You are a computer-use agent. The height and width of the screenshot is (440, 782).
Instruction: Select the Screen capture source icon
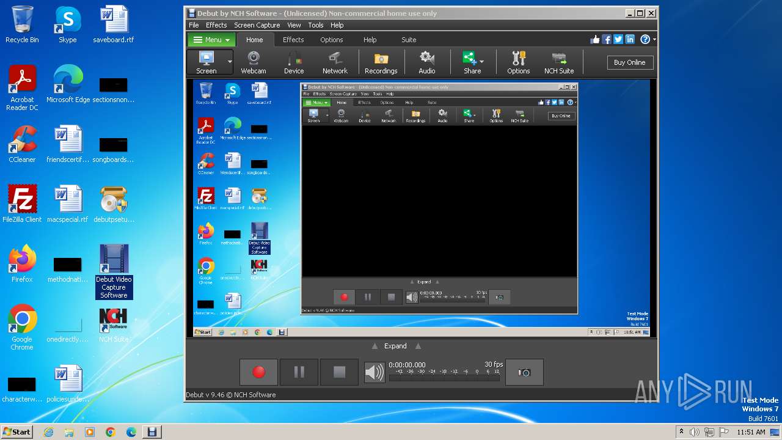point(206,62)
